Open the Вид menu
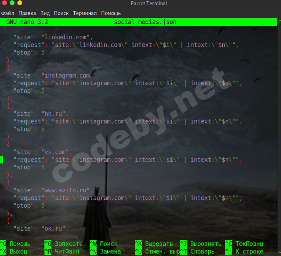 45,13
